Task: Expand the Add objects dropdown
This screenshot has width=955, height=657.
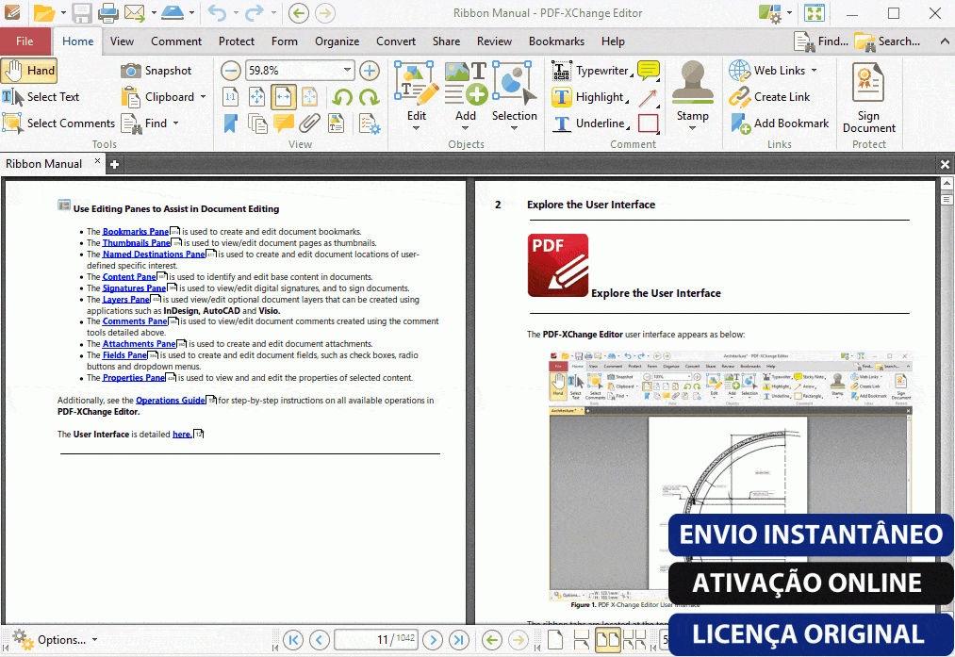Action: [466, 128]
